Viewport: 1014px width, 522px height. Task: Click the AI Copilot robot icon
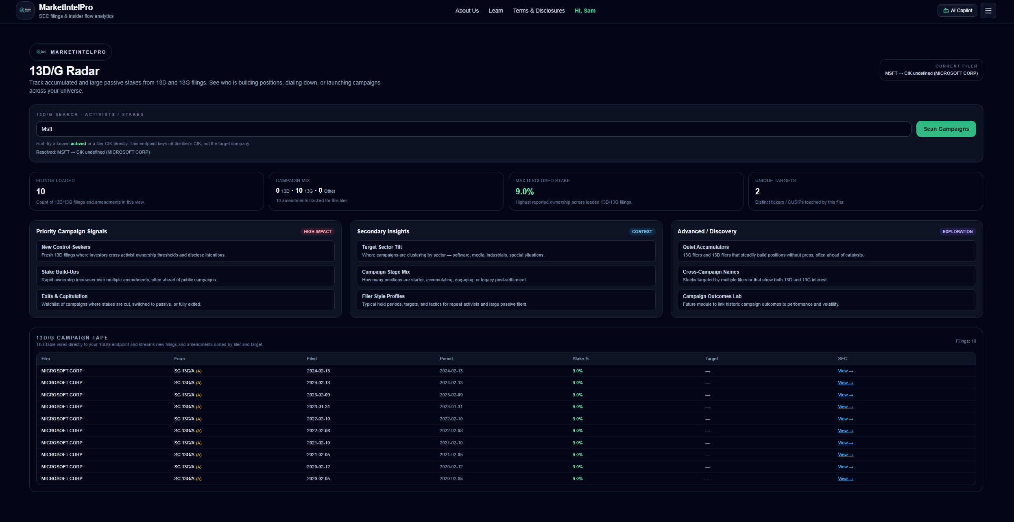point(945,10)
